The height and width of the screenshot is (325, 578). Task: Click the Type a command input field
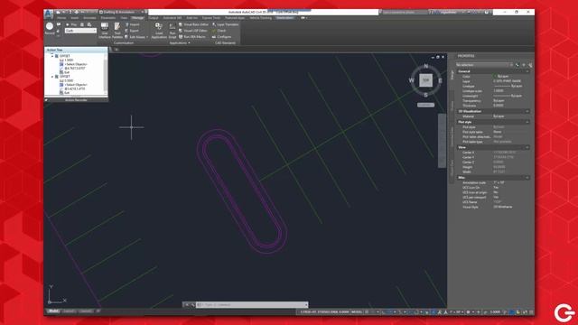[252, 305]
